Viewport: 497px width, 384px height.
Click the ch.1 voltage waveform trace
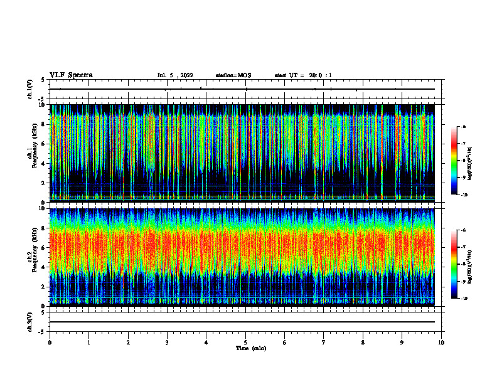[242, 89]
